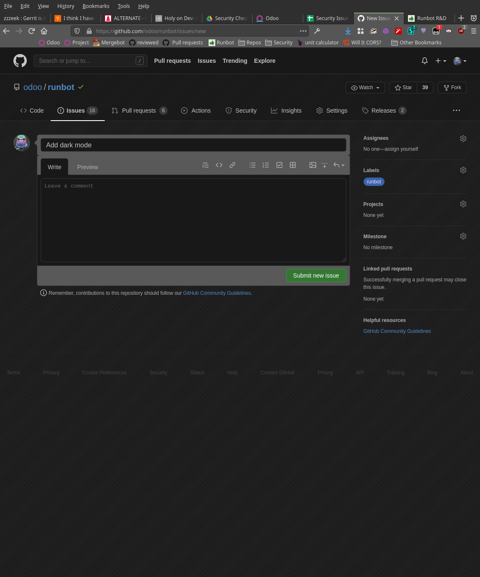Click the insert details toolbar icon
The image size is (480, 577).
pos(325,165)
